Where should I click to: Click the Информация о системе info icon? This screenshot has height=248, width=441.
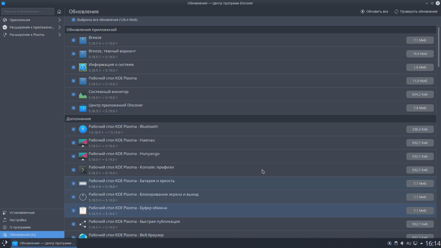[83, 67]
